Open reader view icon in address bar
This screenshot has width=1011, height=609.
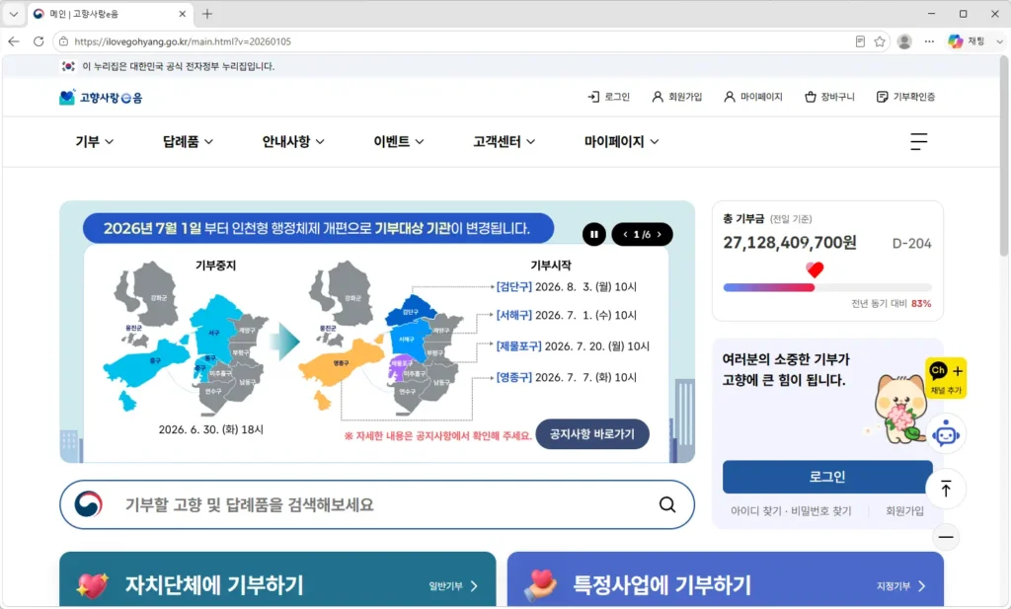pyautogui.click(x=860, y=41)
